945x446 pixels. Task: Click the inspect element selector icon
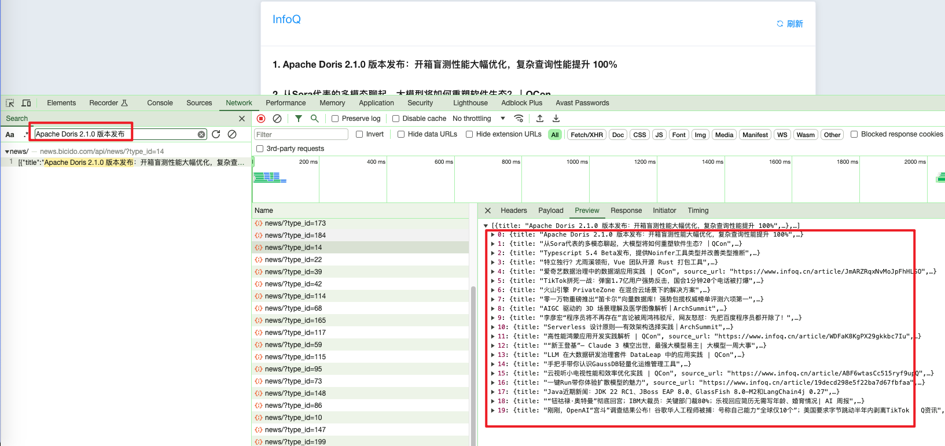pos(10,103)
